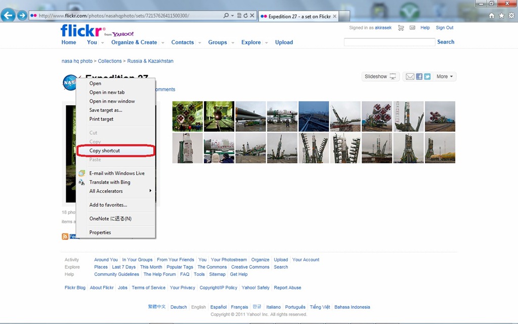
Task: Click the Facebook share icon
Action: 419,76
